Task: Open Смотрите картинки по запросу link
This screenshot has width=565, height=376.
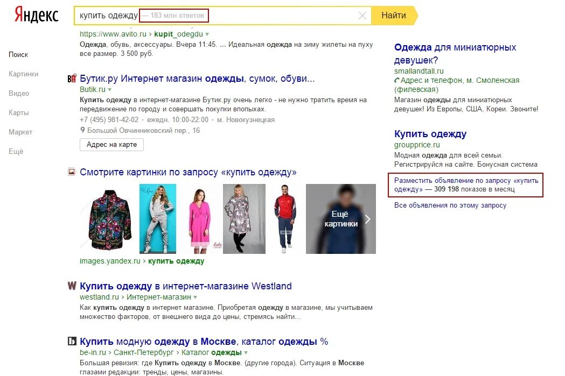Action: click(x=188, y=172)
